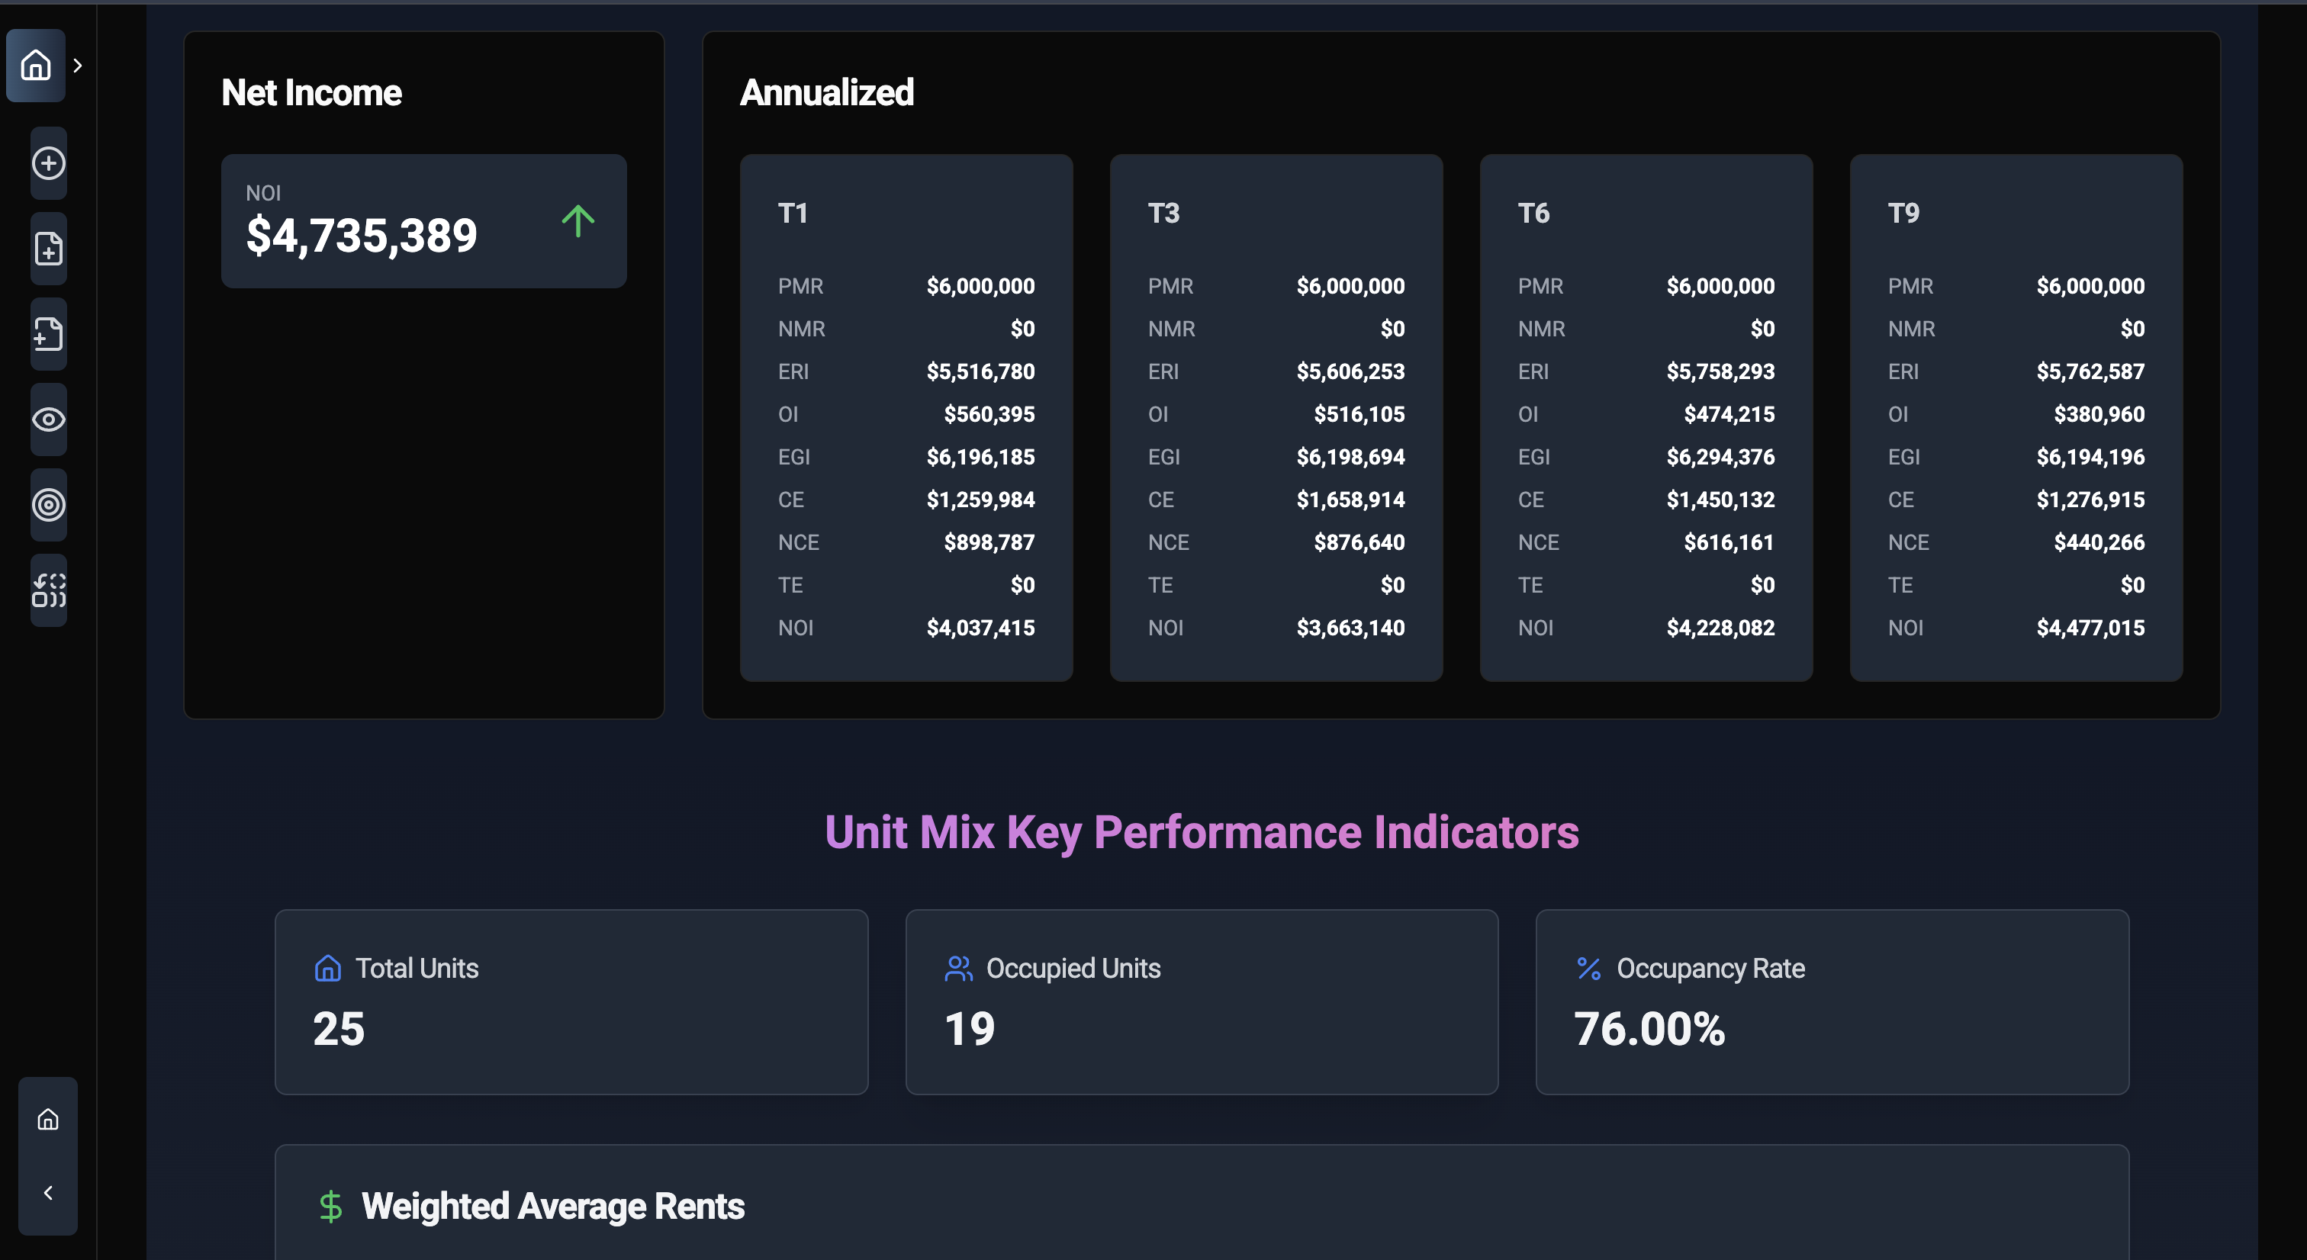Expand the sidebar with the chevron arrow
The height and width of the screenshot is (1260, 2307).
(x=78, y=66)
